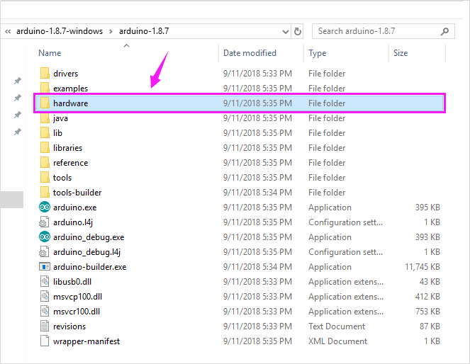Click the Text Document type cell
Screen dimensions: 470x364
pos(337,326)
